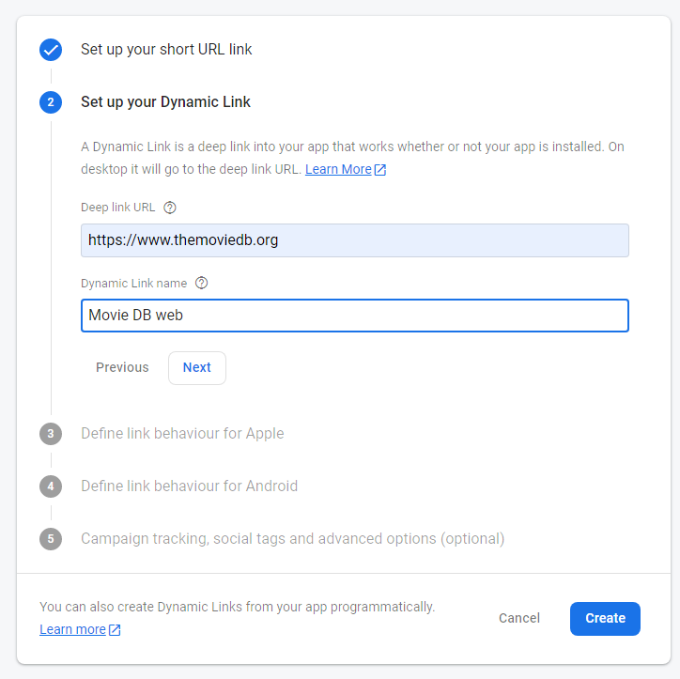Click external link icon beside top Learn More
The image size is (680, 679).
380,170
